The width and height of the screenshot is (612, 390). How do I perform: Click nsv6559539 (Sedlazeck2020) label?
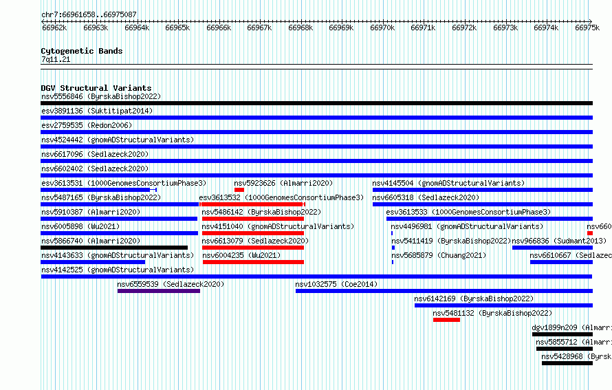click(x=171, y=284)
